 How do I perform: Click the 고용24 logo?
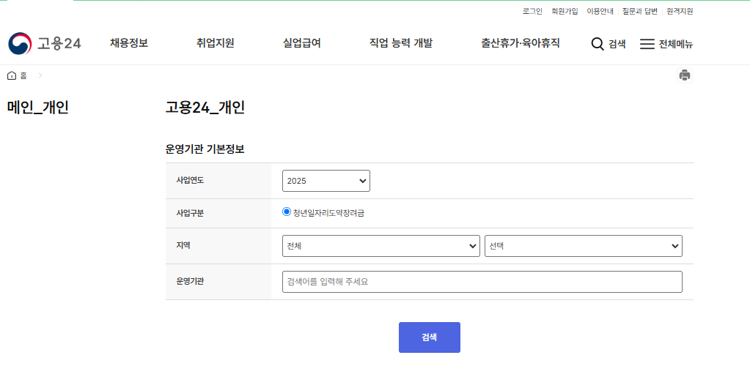(x=45, y=43)
